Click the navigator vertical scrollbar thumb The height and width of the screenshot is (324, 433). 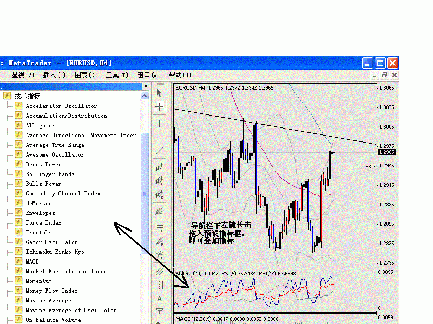[x=144, y=194]
